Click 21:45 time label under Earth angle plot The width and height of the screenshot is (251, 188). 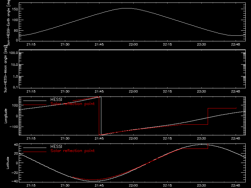[x=99, y=44]
